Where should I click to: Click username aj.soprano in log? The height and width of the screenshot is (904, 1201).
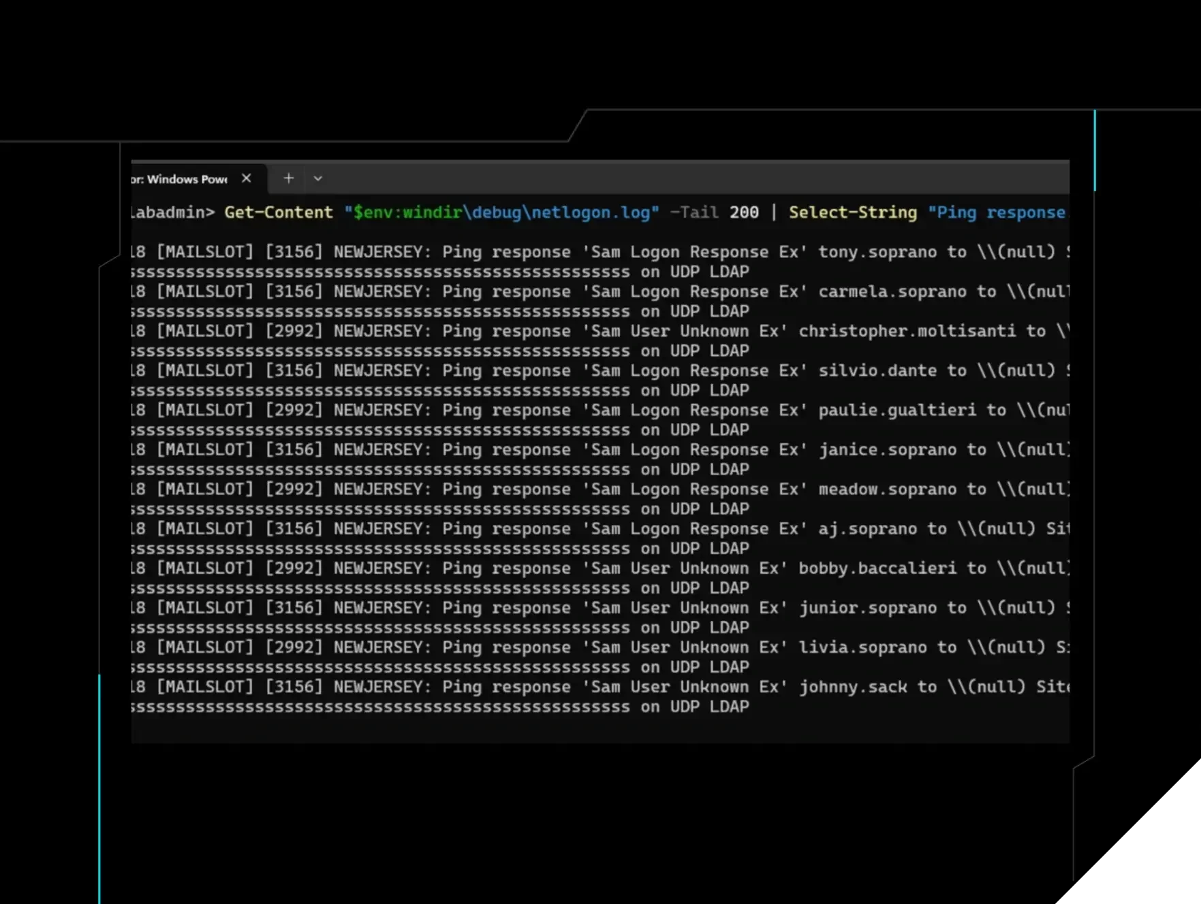click(x=868, y=528)
